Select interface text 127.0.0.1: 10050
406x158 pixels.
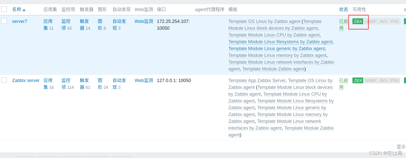click(x=174, y=81)
